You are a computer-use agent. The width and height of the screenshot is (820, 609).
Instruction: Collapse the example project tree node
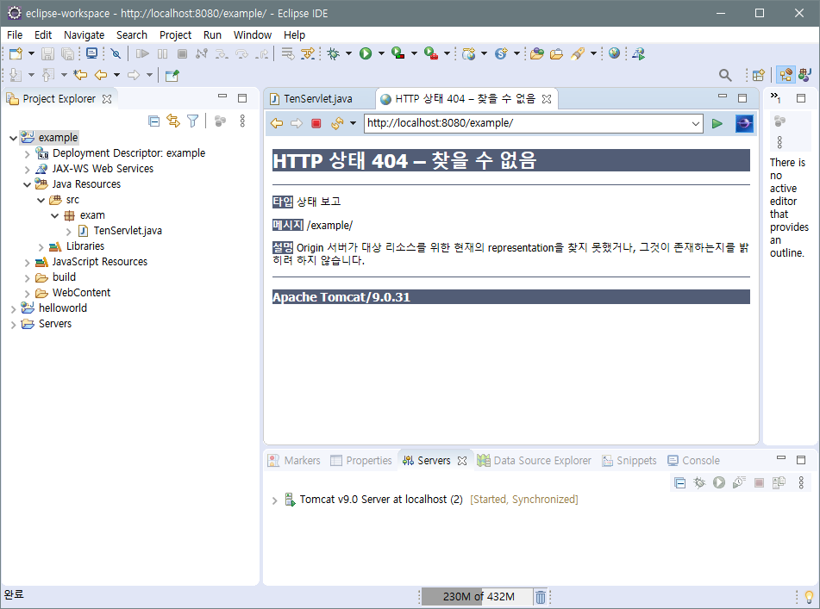13,138
